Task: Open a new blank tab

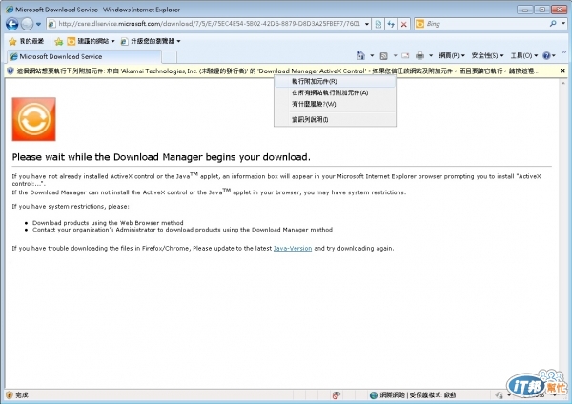Action: 170,57
